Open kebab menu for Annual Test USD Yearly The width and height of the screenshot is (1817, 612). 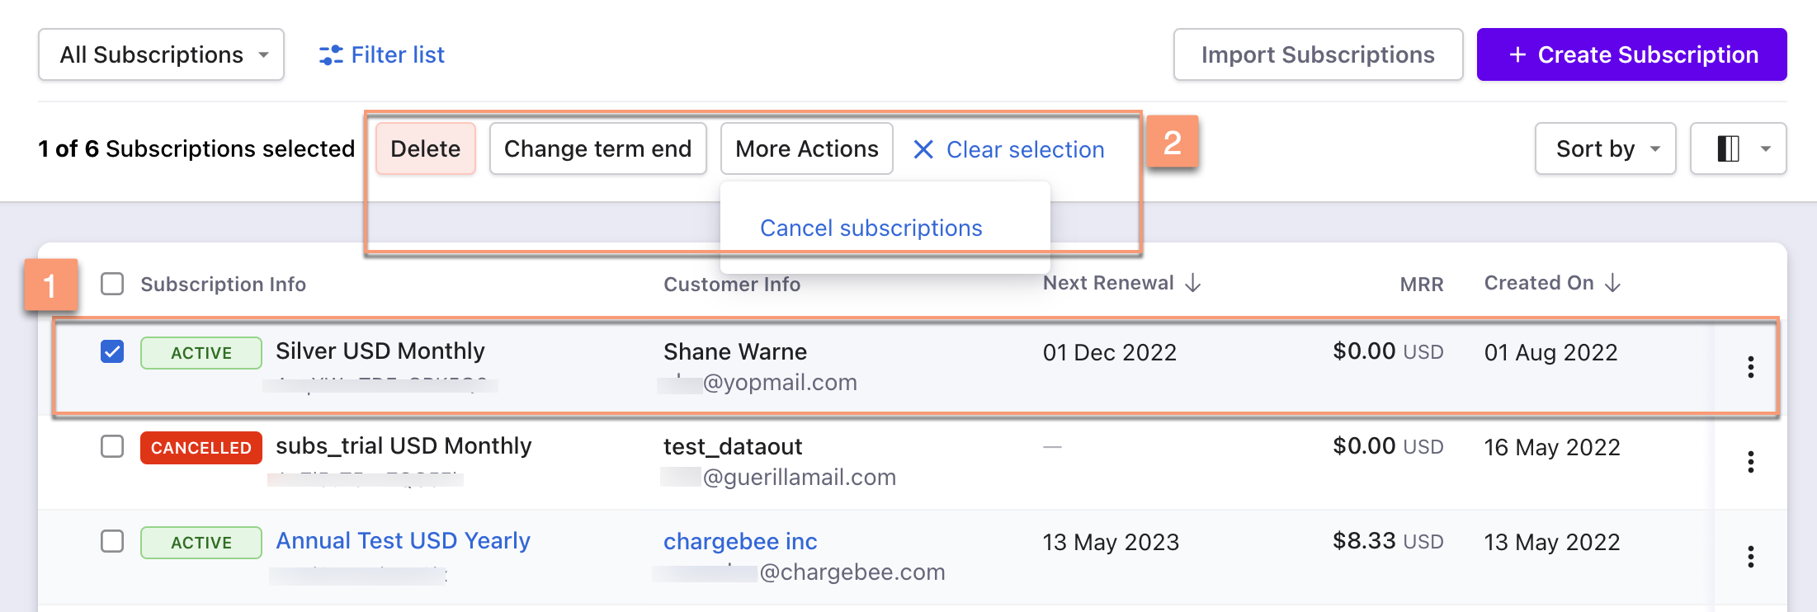pos(1750,557)
